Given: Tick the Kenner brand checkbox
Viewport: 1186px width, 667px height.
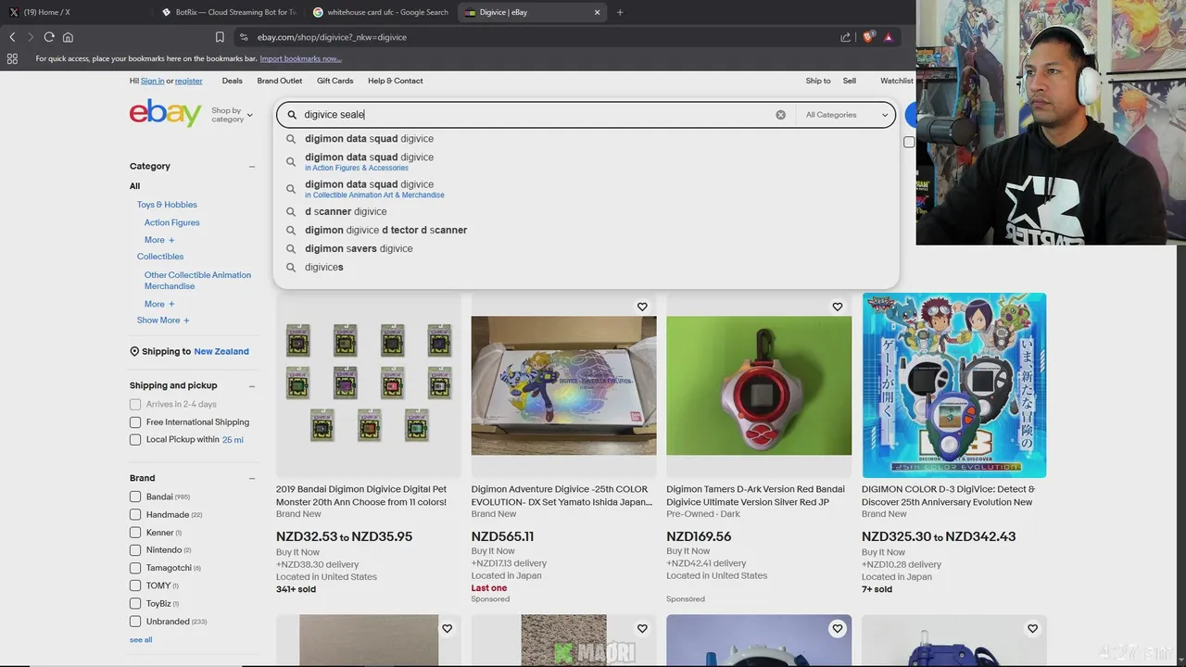Looking at the screenshot, I should pos(135,533).
